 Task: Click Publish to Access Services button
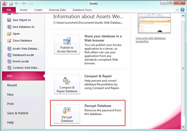(x=67, y=44)
